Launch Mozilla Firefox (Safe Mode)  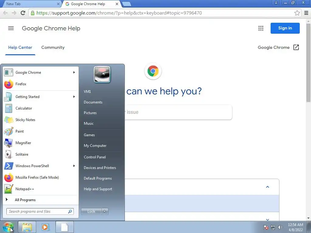40,177
